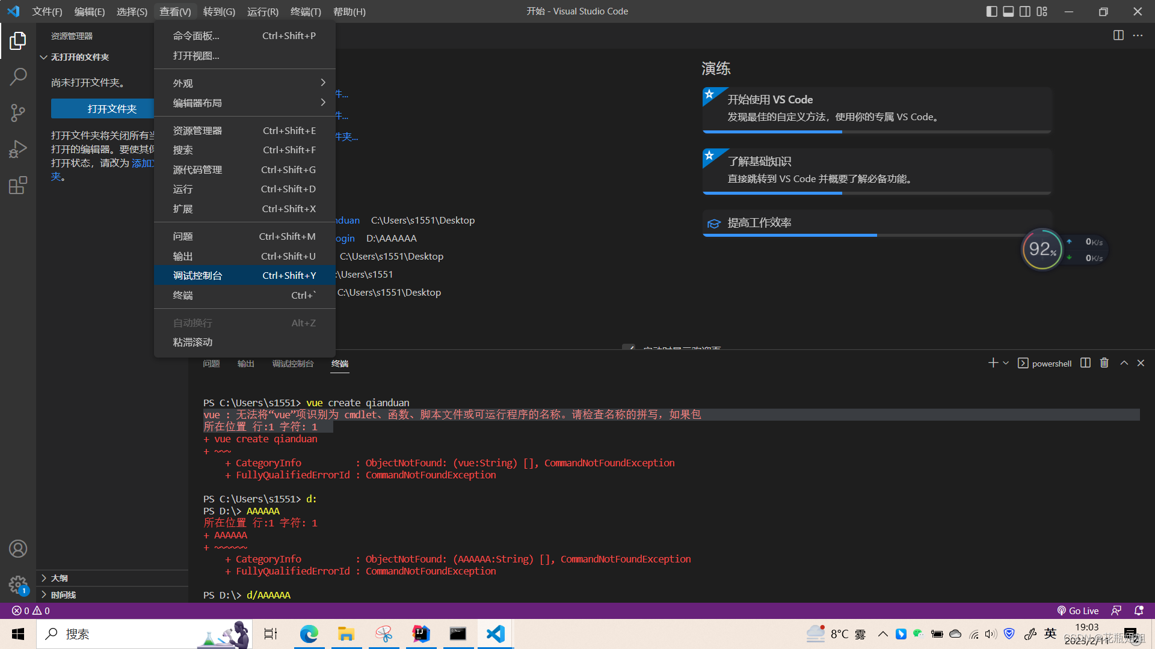
Task: Create a new terminal with the plus icon
Action: [x=992, y=363]
